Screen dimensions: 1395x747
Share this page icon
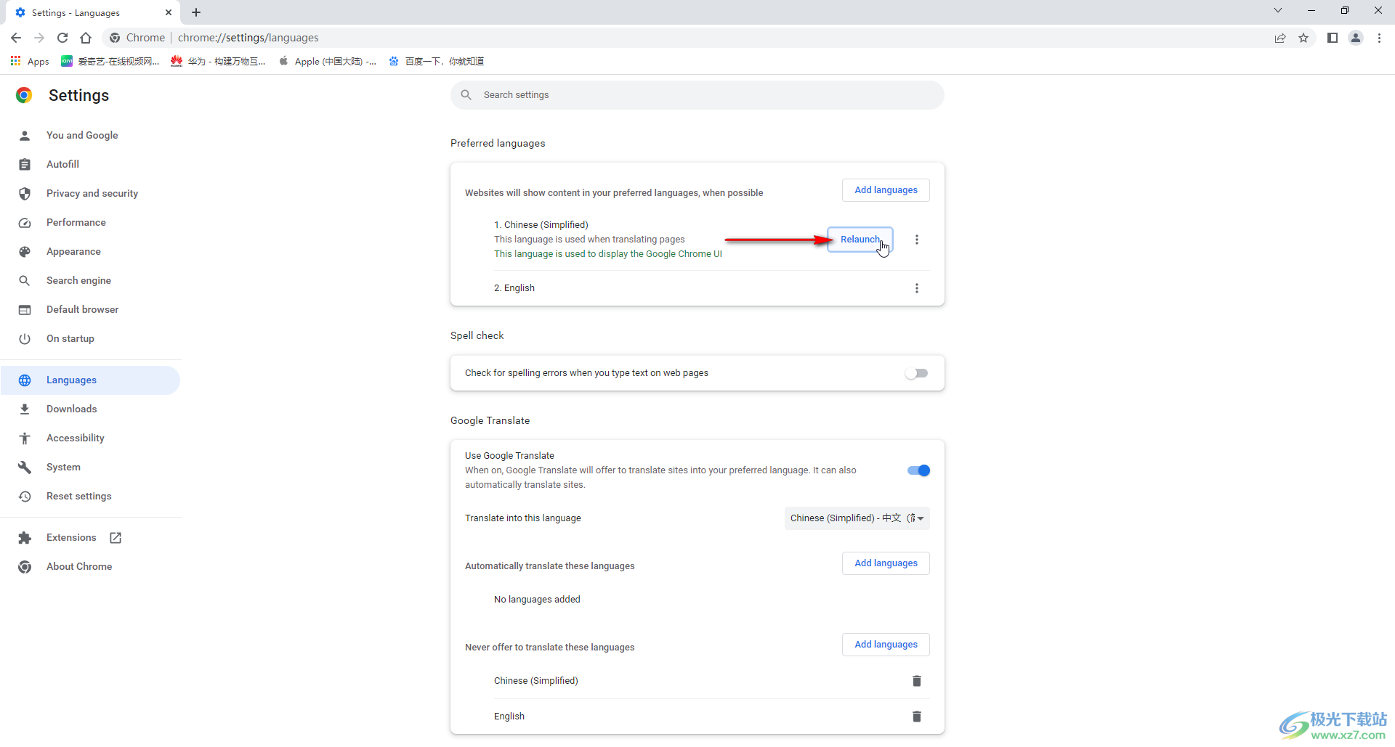1280,38
